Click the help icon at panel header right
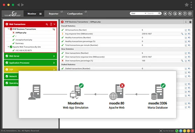Screen dimensions: 195x133 (190, 22)
